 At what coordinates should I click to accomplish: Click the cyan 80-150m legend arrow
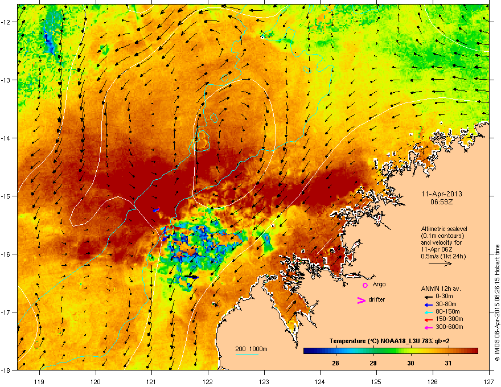click(x=429, y=312)
